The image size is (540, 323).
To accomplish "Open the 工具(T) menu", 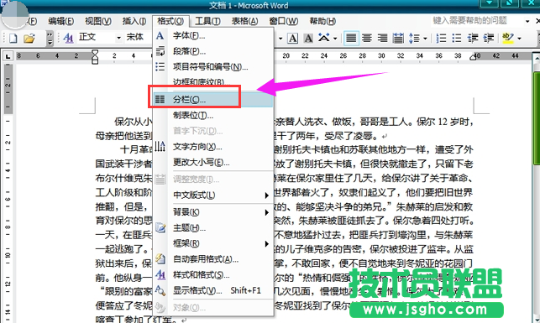I will click(x=207, y=21).
